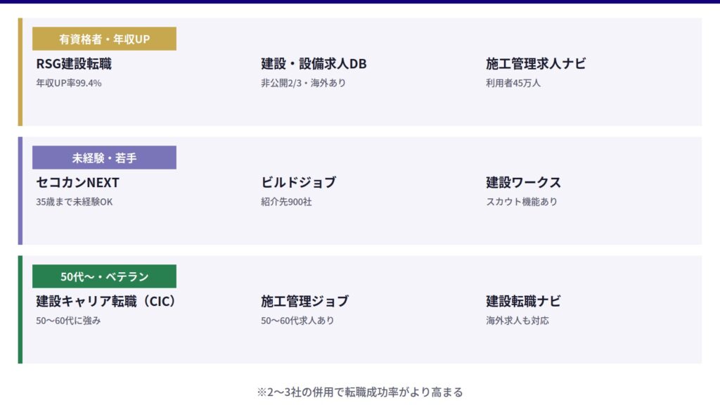Screen dimensions: 720x405
Task: Click the 非公開2/3・海外あり text
Action: point(303,83)
